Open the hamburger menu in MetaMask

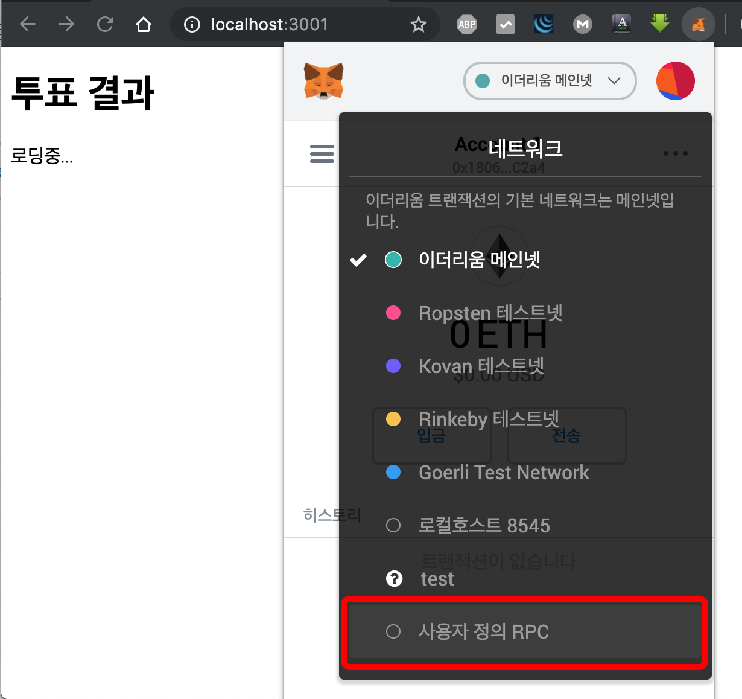(x=322, y=153)
